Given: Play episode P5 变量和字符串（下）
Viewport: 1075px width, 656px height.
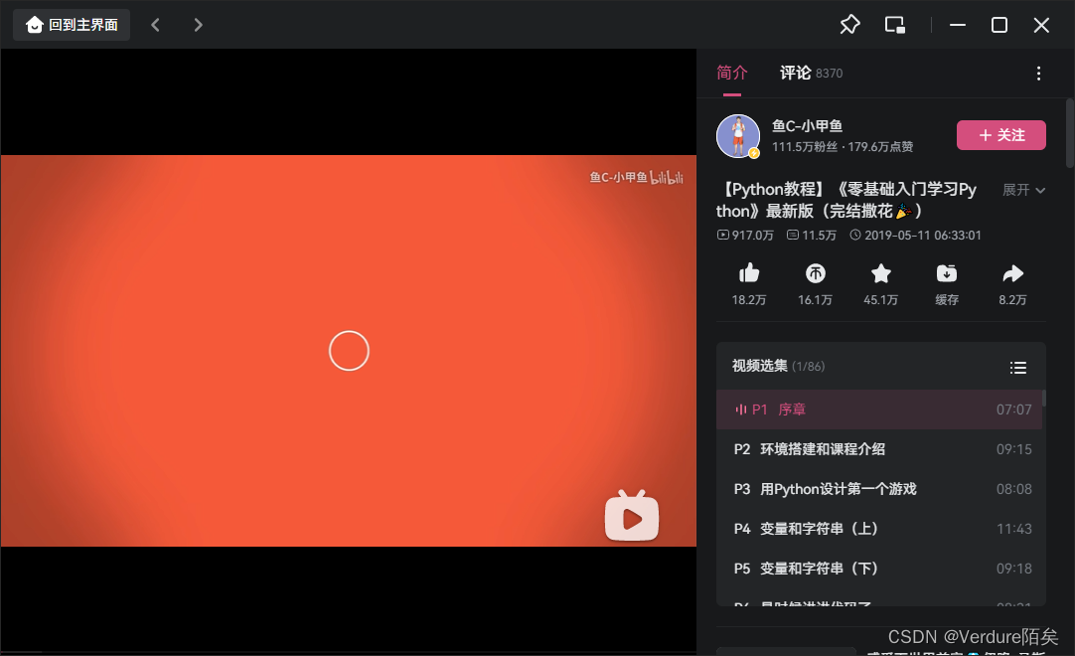Looking at the screenshot, I should tap(879, 569).
